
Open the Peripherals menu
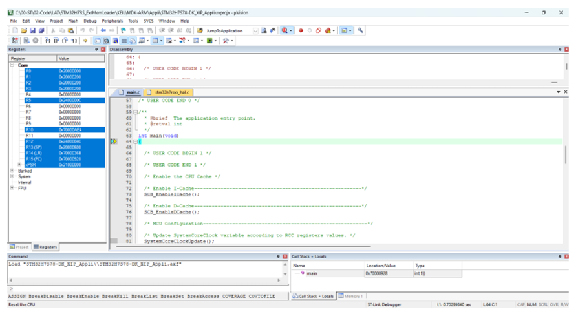(112, 21)
